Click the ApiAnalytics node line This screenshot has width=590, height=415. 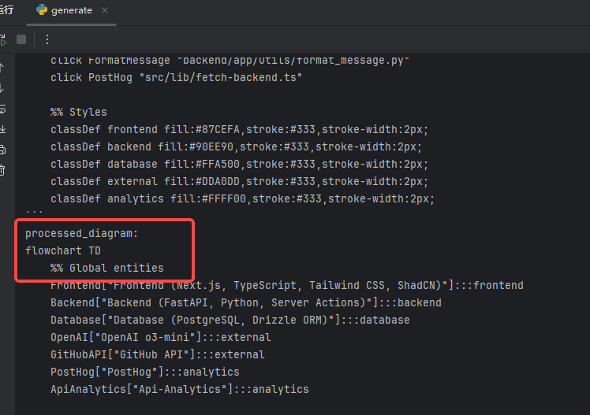point(180,389)
